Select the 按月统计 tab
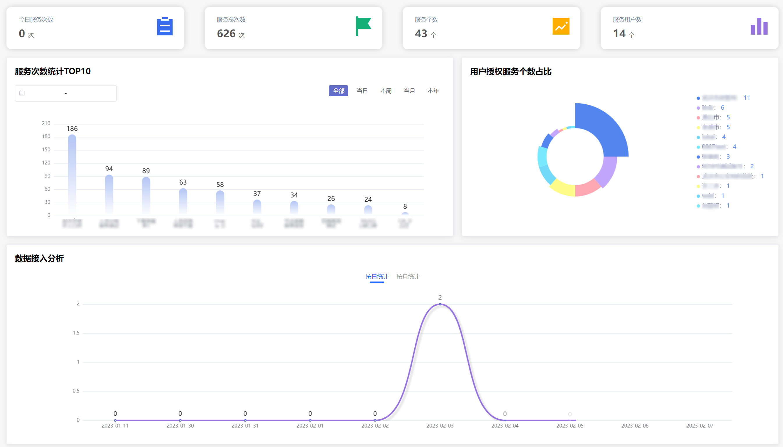Screen dimensions: 783x447 (x=408, y=277)
